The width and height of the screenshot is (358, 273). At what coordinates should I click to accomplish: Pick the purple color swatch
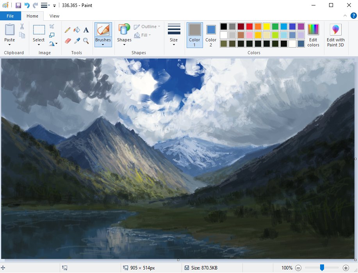click(x=301, y=27)
